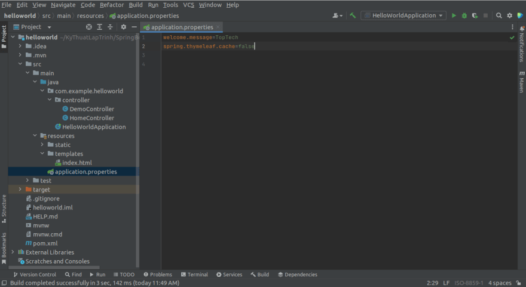Click the Project tree horizontal scrollbar
This screenshot has width=526, height=287.
(54, 267)
